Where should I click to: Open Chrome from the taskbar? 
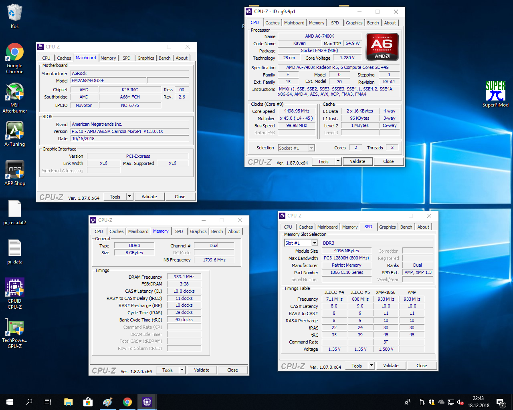[x=127, y=402]
